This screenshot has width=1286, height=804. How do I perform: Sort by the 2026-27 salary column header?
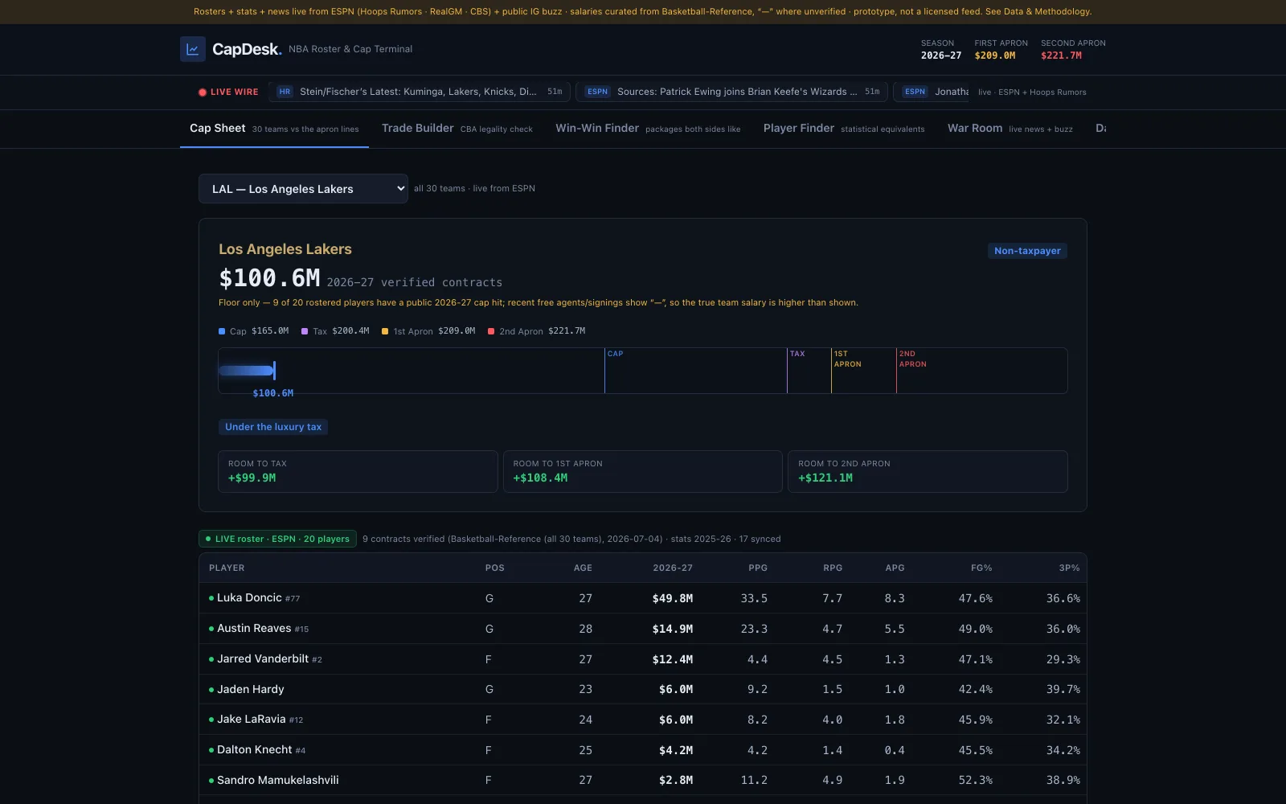673,568
